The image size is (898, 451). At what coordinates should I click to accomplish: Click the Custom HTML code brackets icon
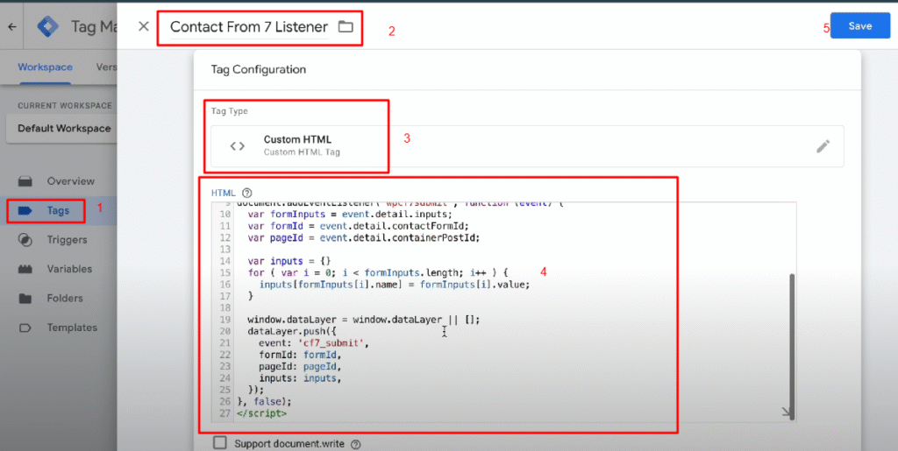237,146
